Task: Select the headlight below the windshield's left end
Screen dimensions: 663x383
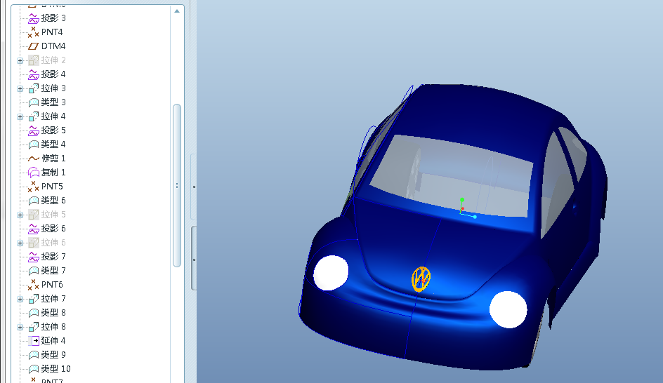Action: click(331, 273)
